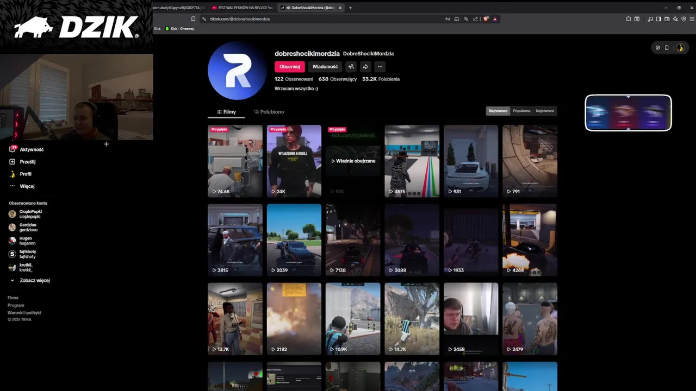Screen dimensions: 696x391
Task: Click the add-friend suggestions icon beside Wiadomość
Action: point(351,67)
